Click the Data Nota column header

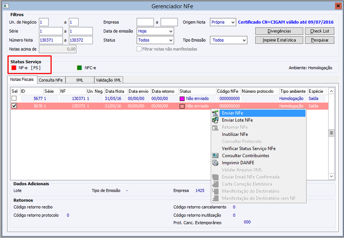(116, 91)
